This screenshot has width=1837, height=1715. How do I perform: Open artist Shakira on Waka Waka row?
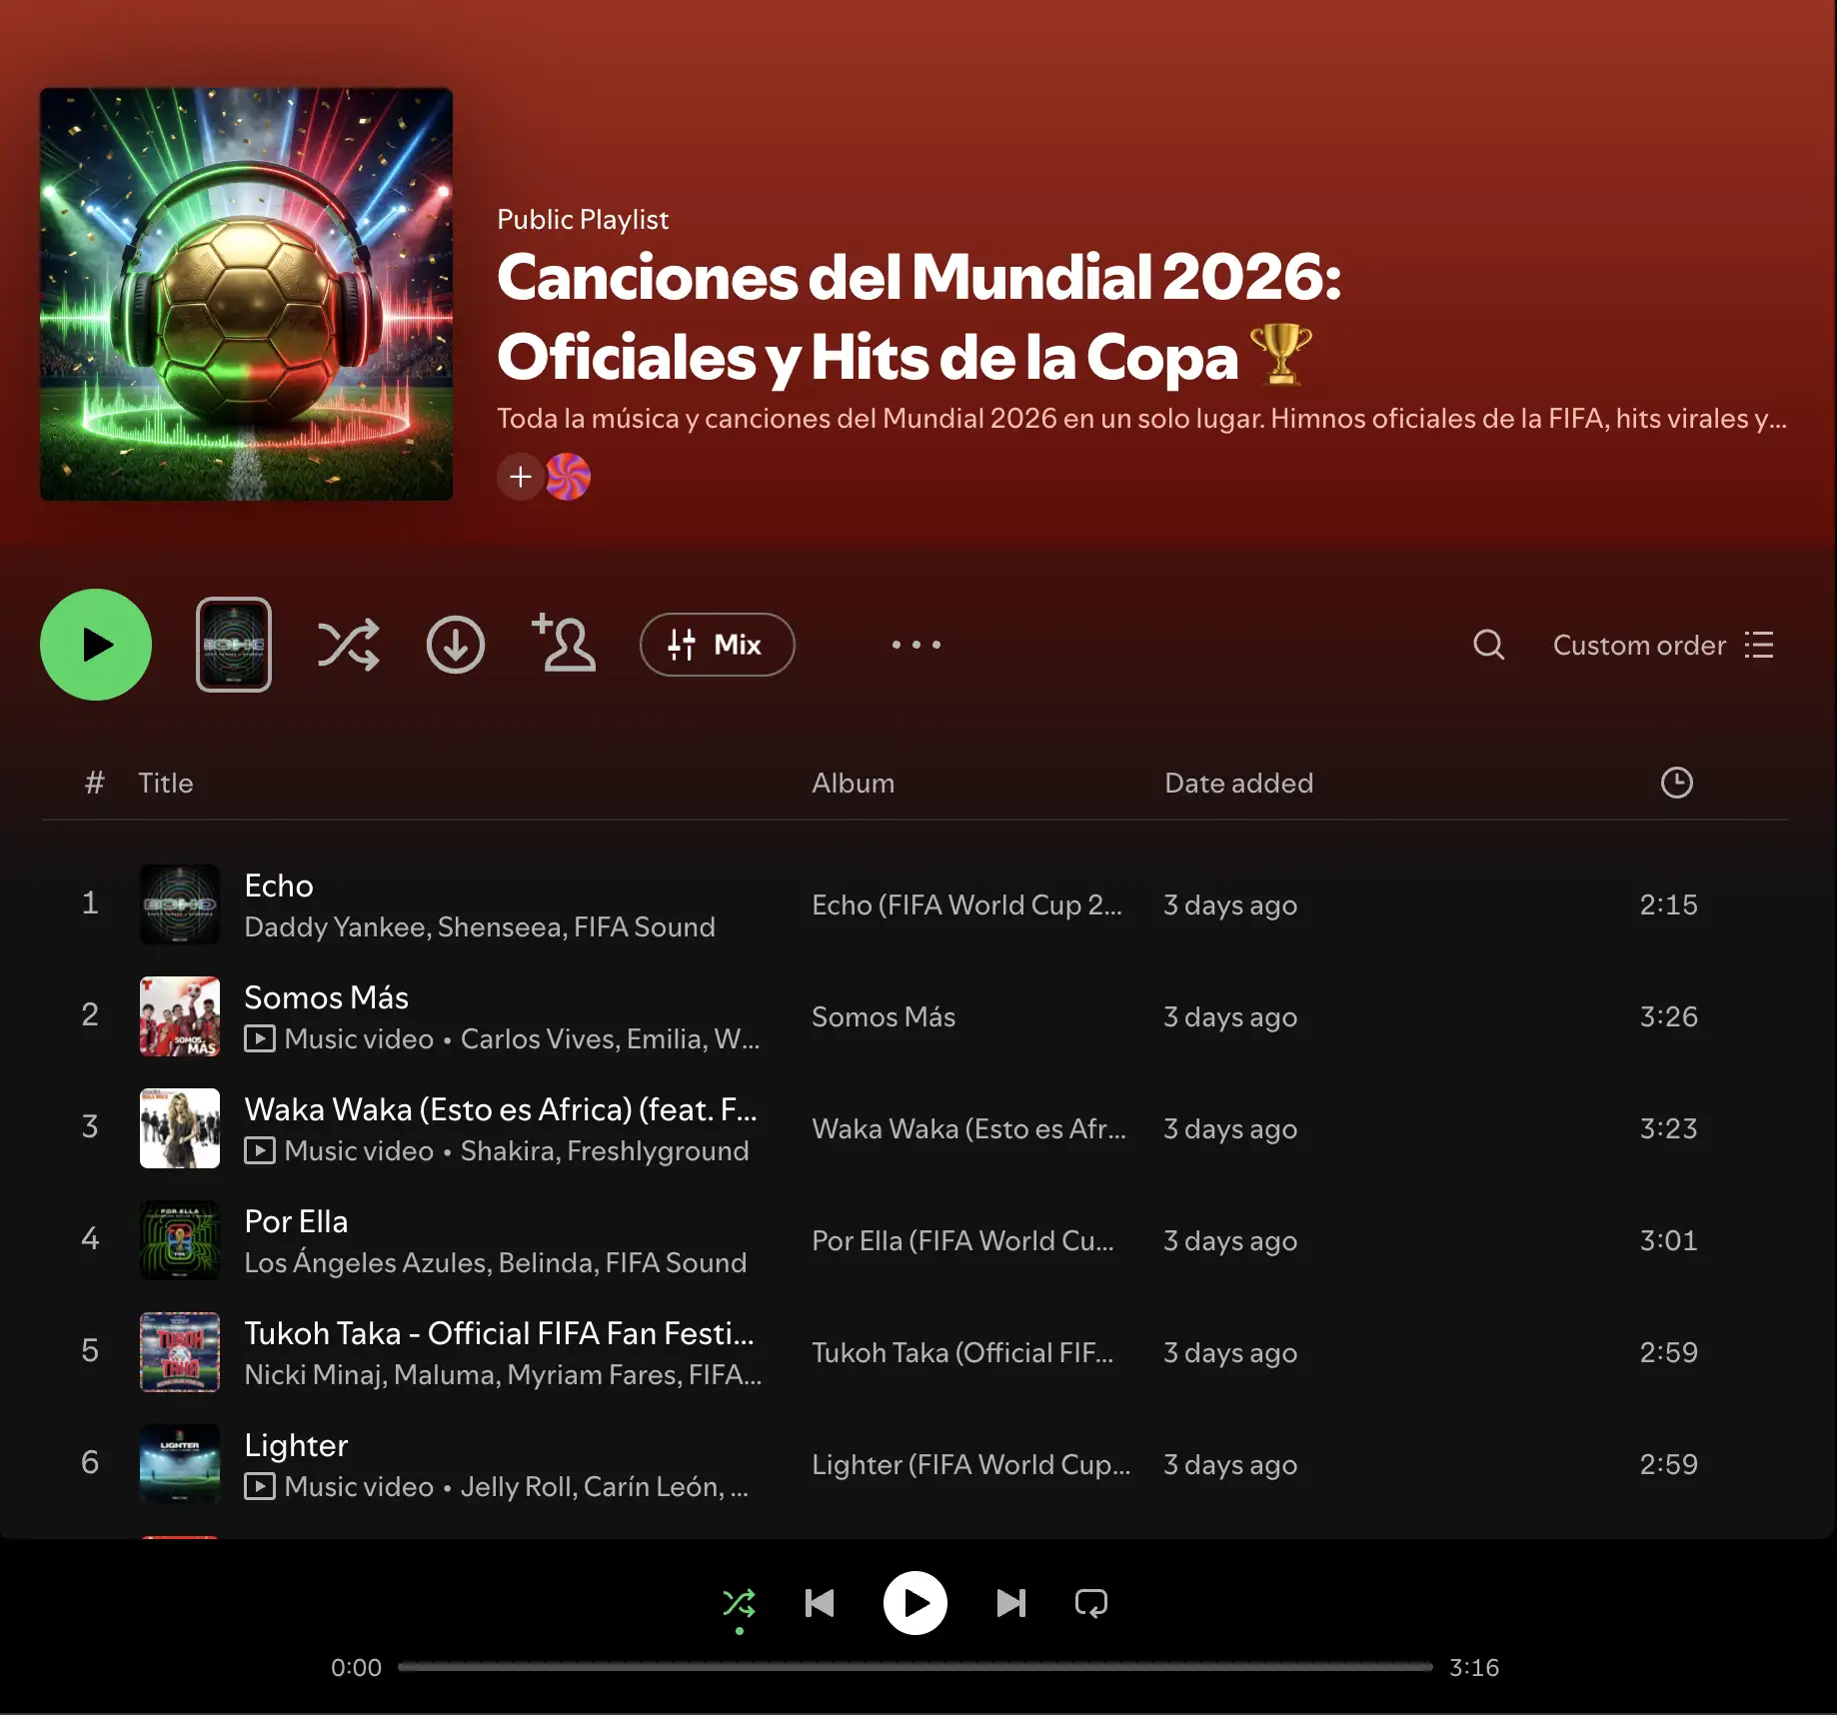507,1150
